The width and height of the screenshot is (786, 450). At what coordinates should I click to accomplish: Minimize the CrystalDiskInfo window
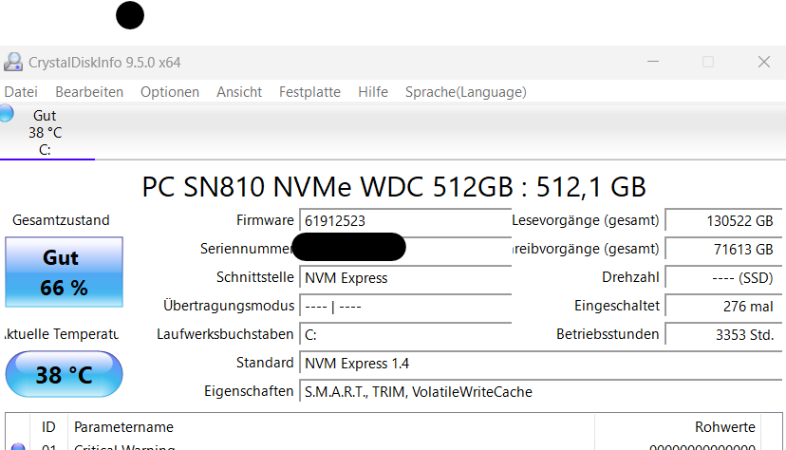tap(653, 62)
